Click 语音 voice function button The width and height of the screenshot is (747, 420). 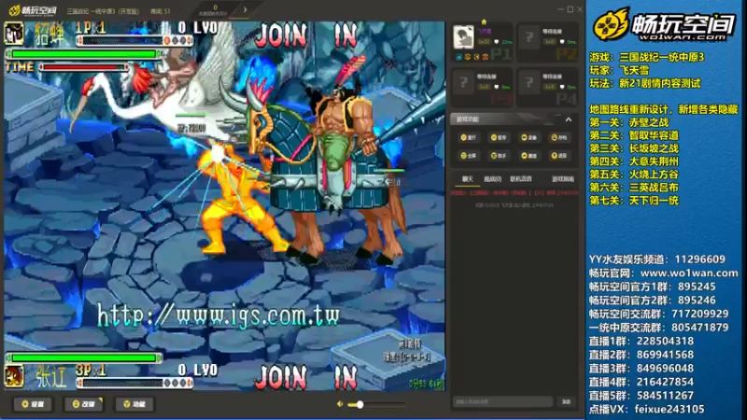pyautogui.click(x=558, y=156)
